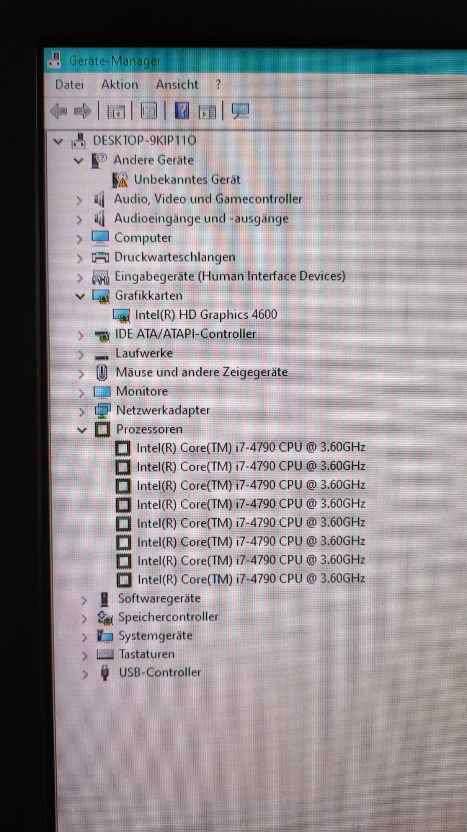Click the USB-Controller plug icon
The image size is (467, 832).
(105, 672)
